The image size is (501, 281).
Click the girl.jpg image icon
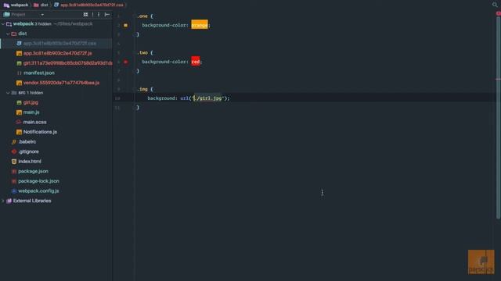(19, 102)
